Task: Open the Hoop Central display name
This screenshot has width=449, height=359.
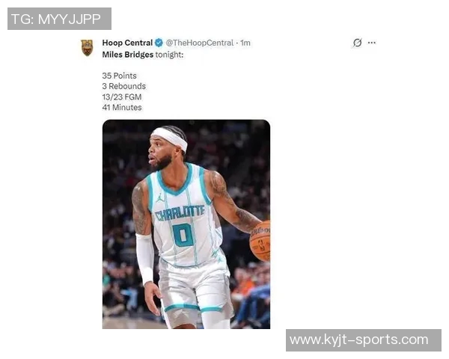Action: (x=127, y=43)
